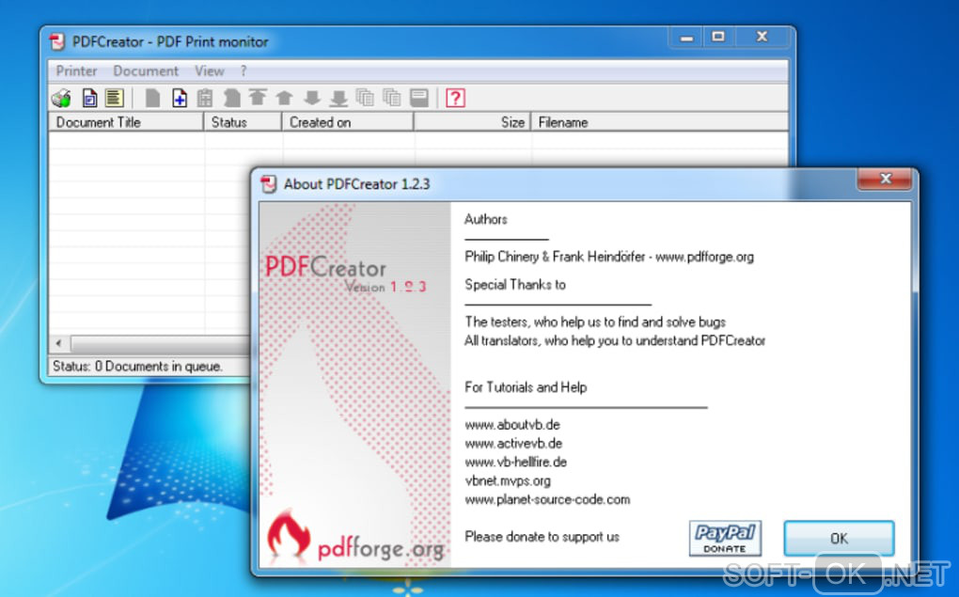Click the www.aboutvb.de text
The width and height of the screenshot is (959, 597).
click(x=511, y=425)
